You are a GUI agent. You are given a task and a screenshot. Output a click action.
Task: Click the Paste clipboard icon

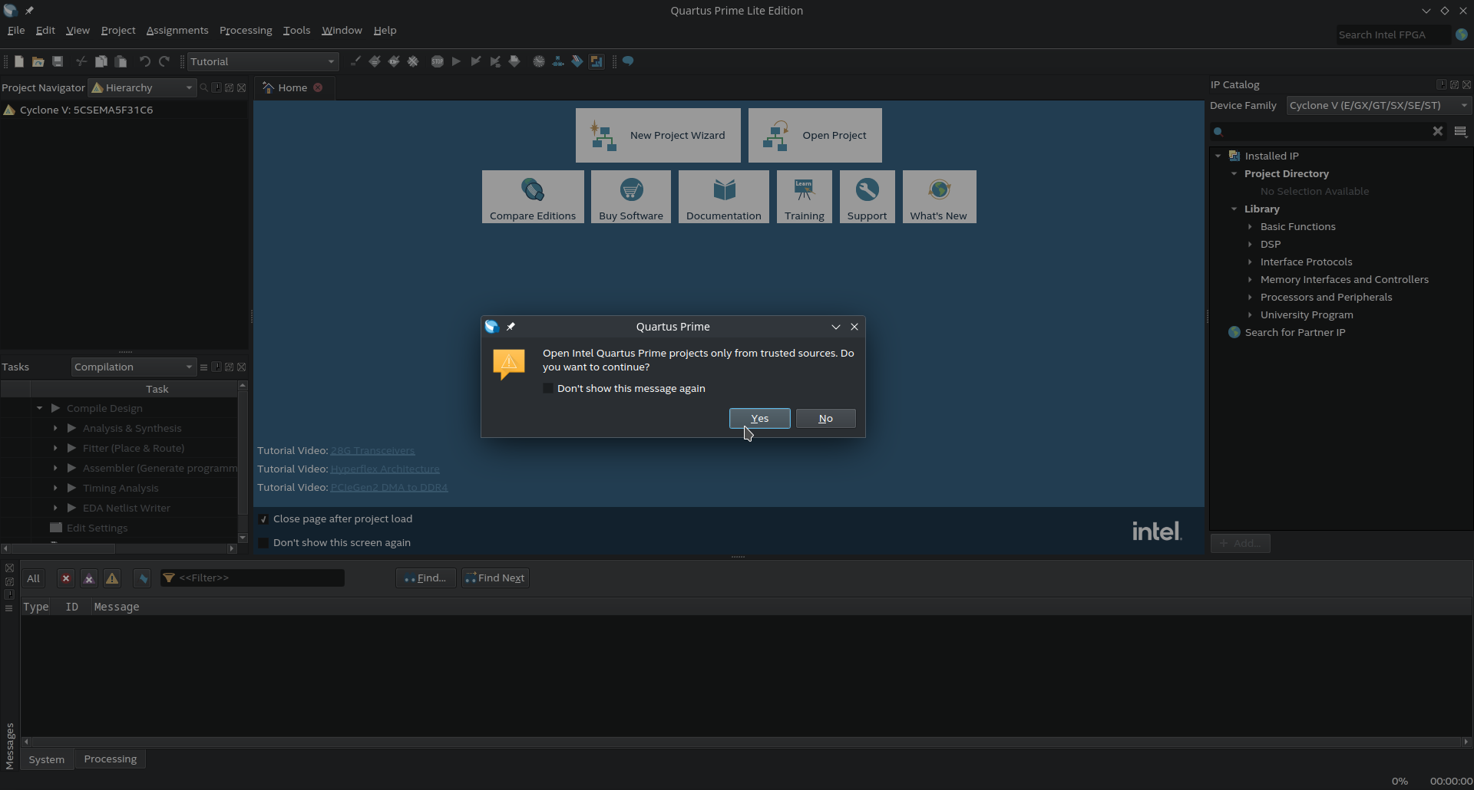[121, 61]
